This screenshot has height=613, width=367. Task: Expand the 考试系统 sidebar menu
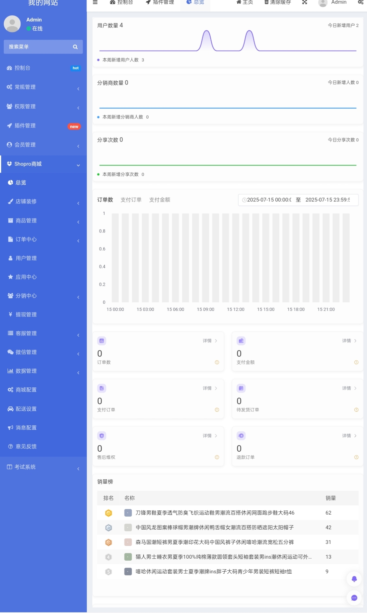click(43, 467)
